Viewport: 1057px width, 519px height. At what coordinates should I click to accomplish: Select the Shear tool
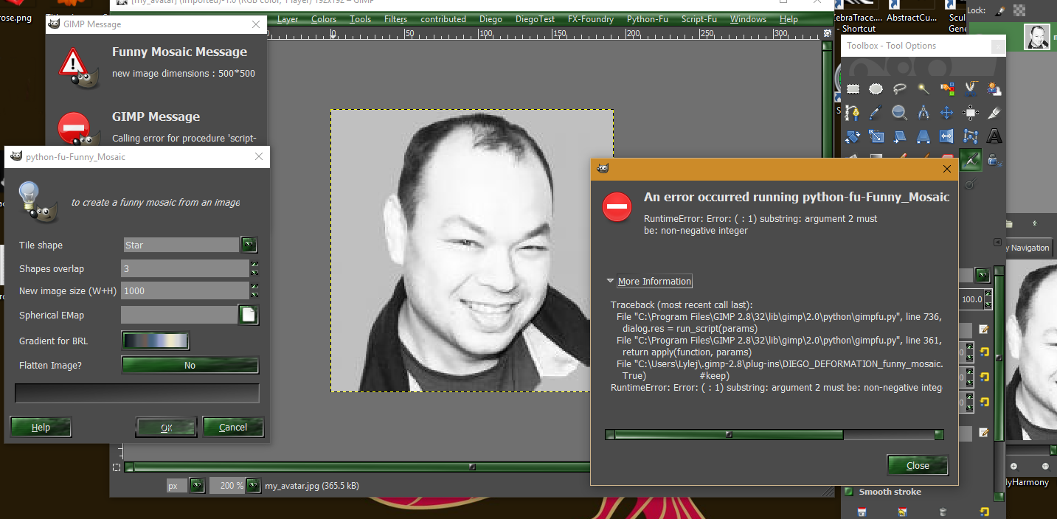(x=900, y=136)
